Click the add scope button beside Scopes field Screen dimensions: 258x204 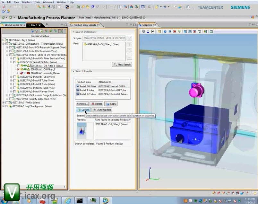tap(129, 38)
